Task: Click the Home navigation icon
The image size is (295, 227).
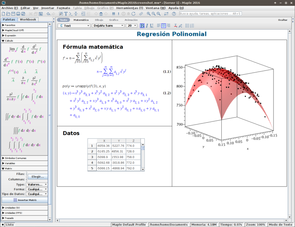Action: pos(100,14)
